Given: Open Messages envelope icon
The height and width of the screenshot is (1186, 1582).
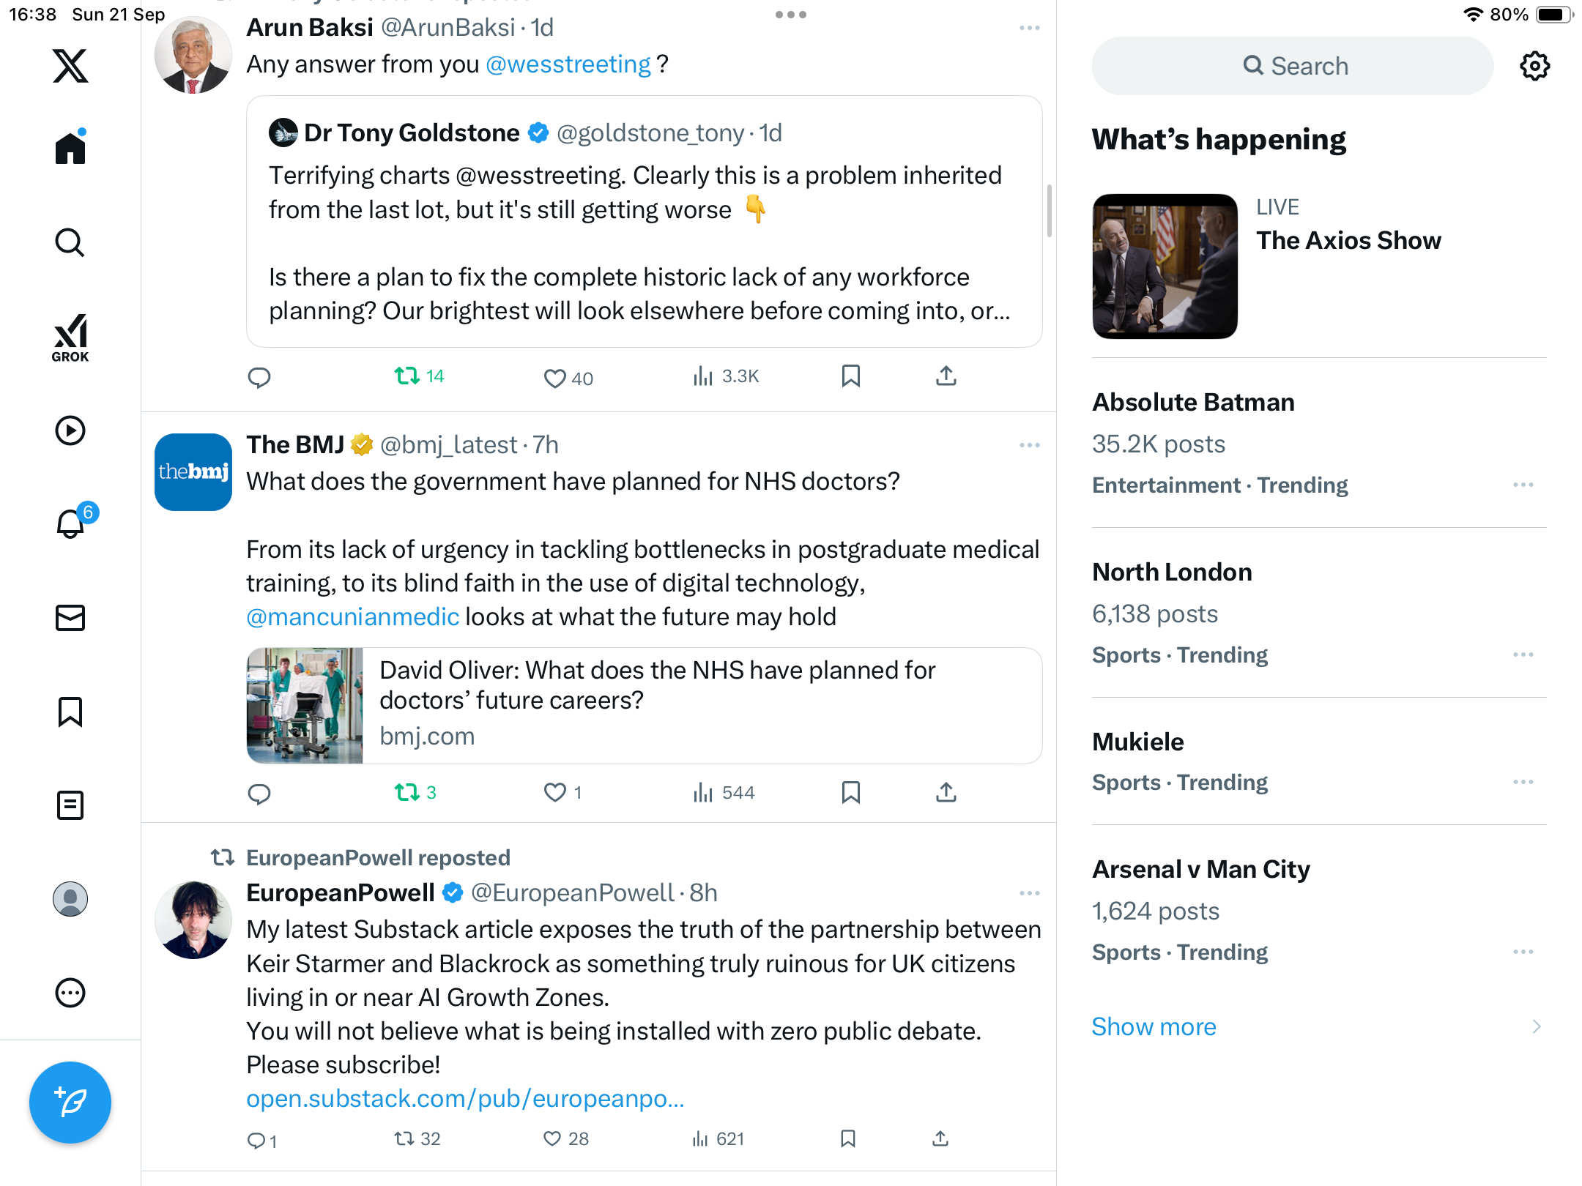Looking at the screenshot, I should tap(70, 618).
